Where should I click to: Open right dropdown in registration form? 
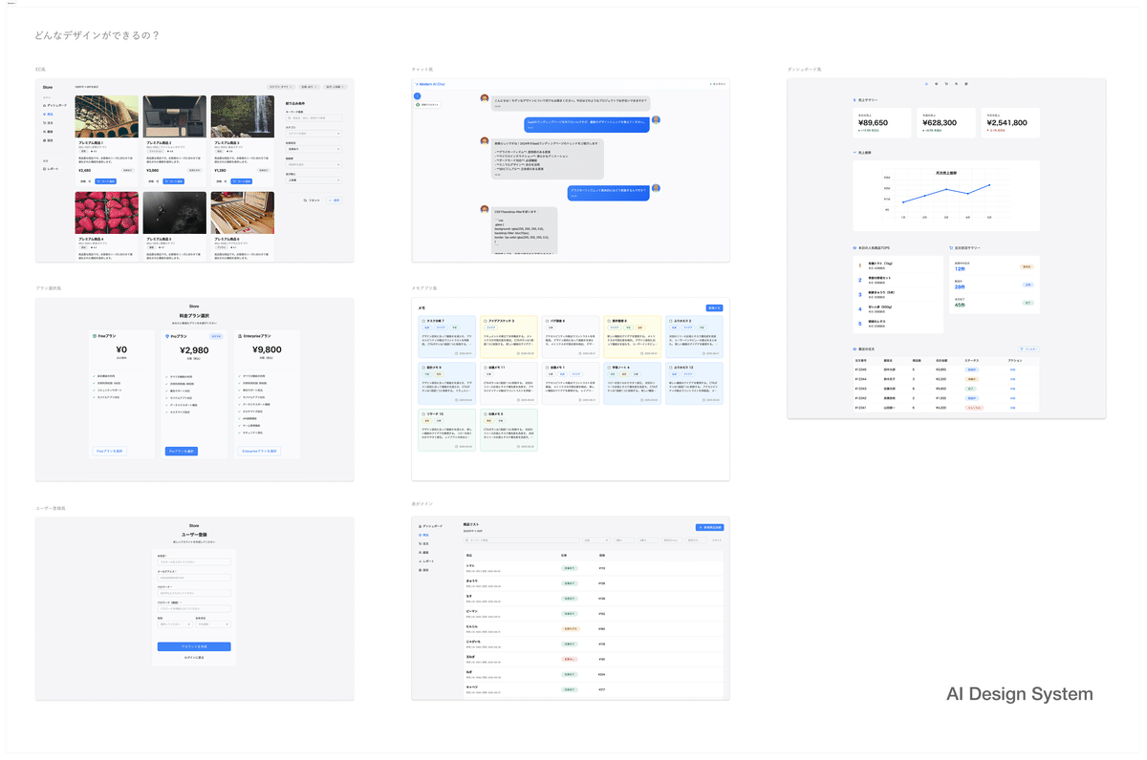click(x=213, y=624)
